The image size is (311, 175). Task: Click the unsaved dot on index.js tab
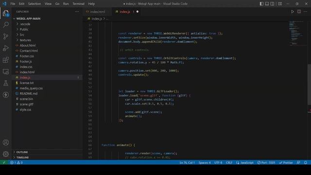pos(138,12)
